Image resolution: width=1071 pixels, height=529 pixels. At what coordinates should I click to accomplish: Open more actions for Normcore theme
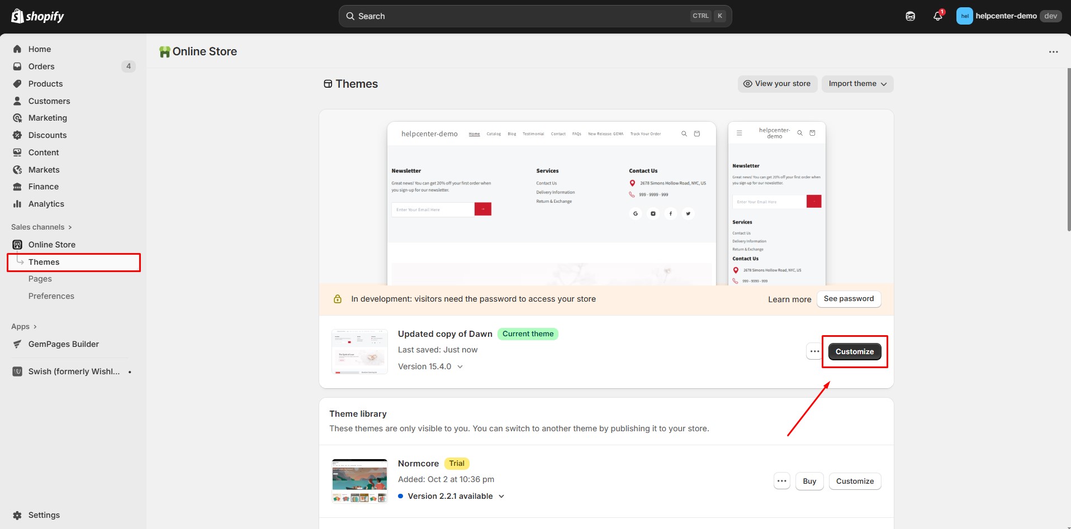point(782,481)
